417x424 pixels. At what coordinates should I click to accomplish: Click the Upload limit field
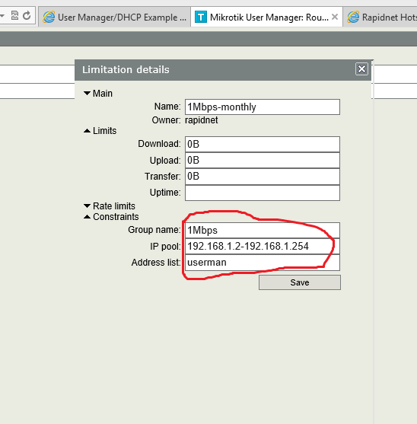pyautogui.click(x=263, y=161)
